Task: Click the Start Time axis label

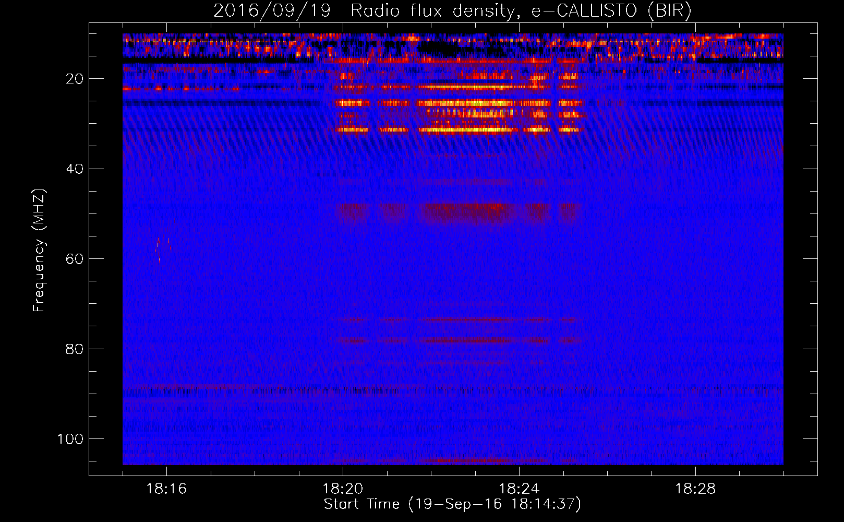Action: 452,504
